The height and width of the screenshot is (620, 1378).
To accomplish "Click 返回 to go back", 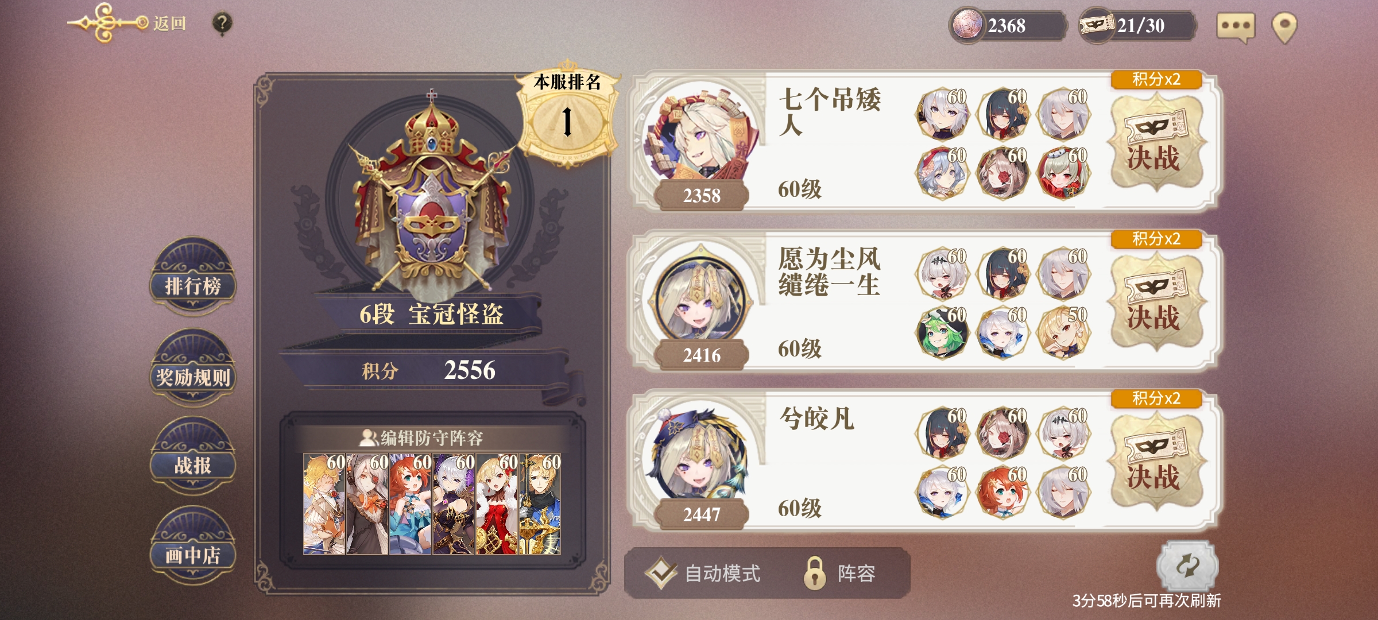I will tap(169, 24).
